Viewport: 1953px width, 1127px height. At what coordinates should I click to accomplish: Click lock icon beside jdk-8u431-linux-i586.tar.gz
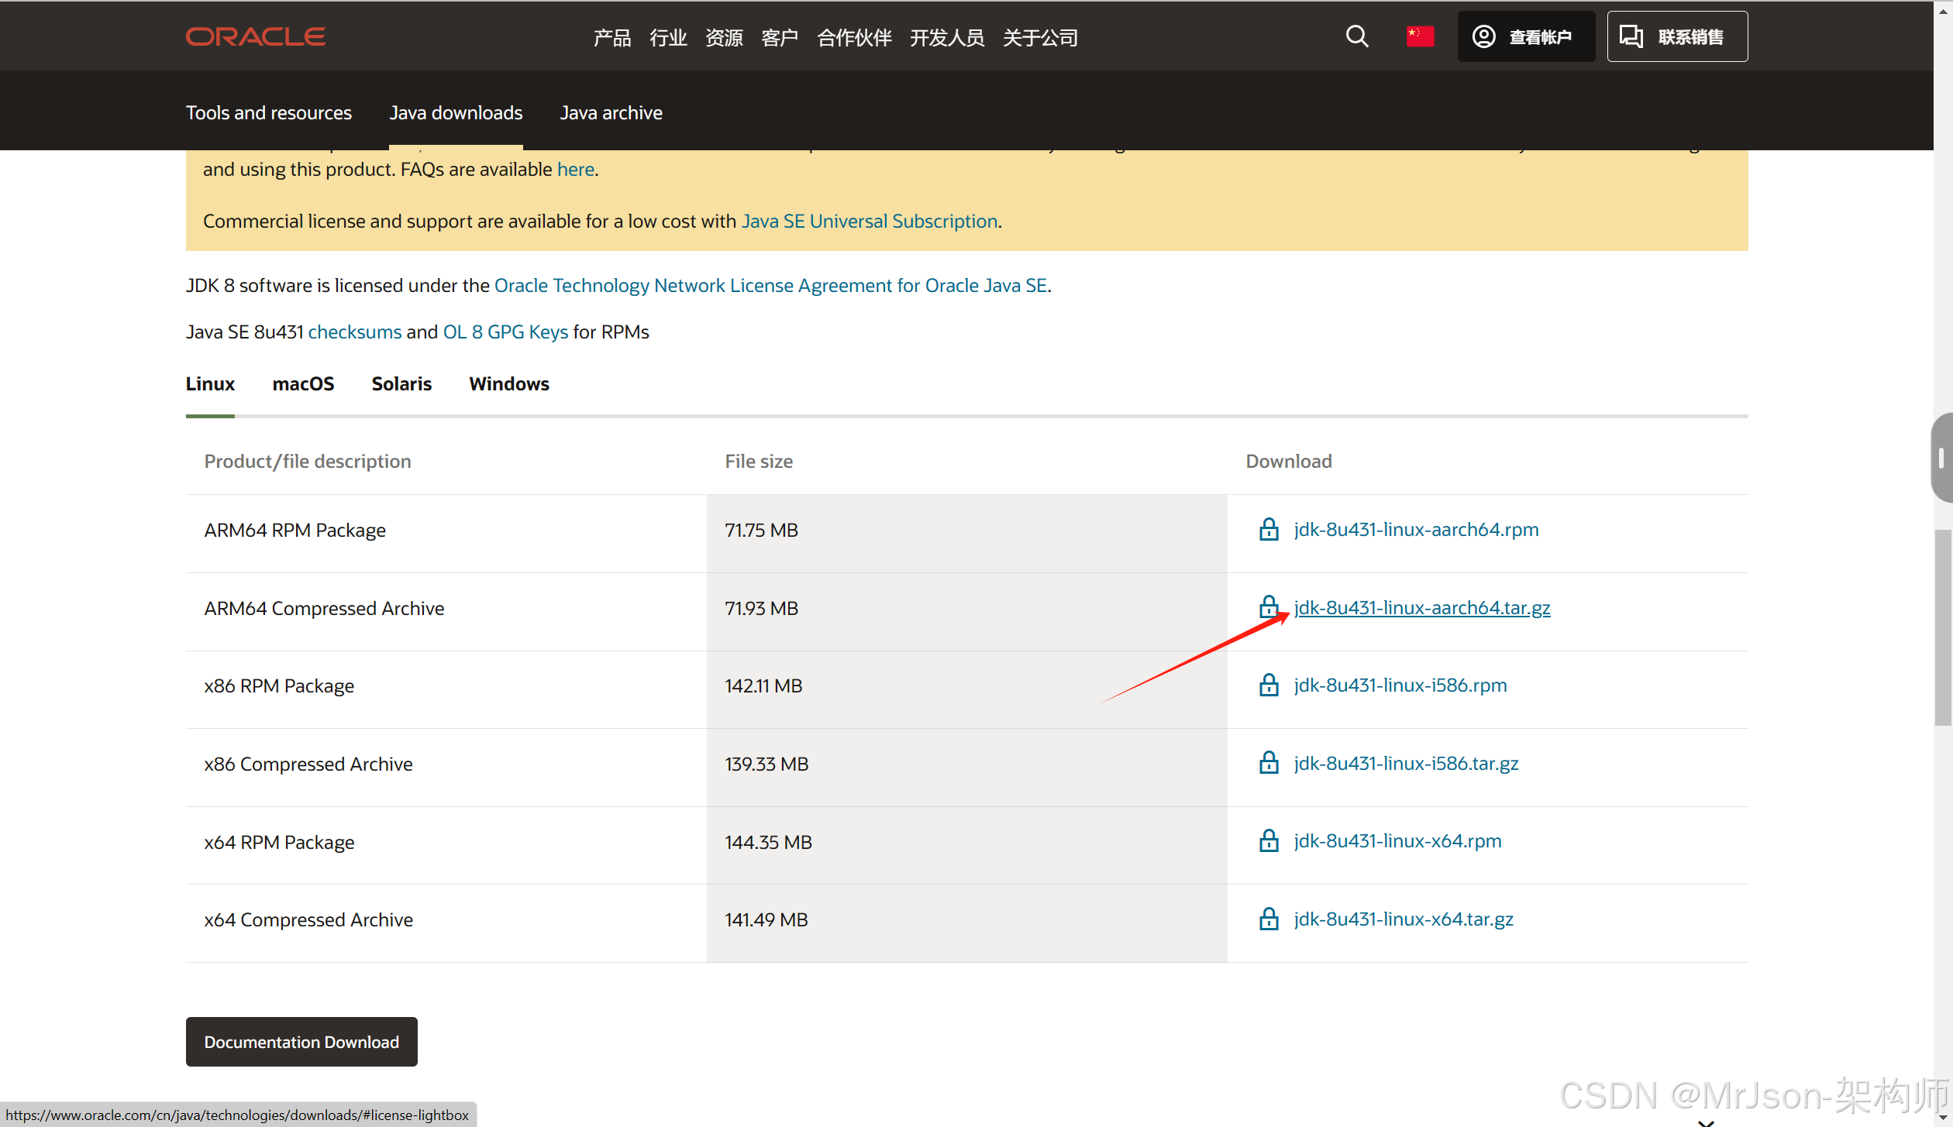(x=1269, y=764)
